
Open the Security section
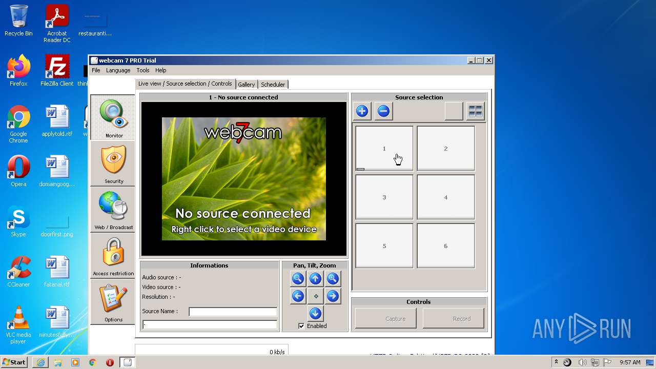click(113, 163)
